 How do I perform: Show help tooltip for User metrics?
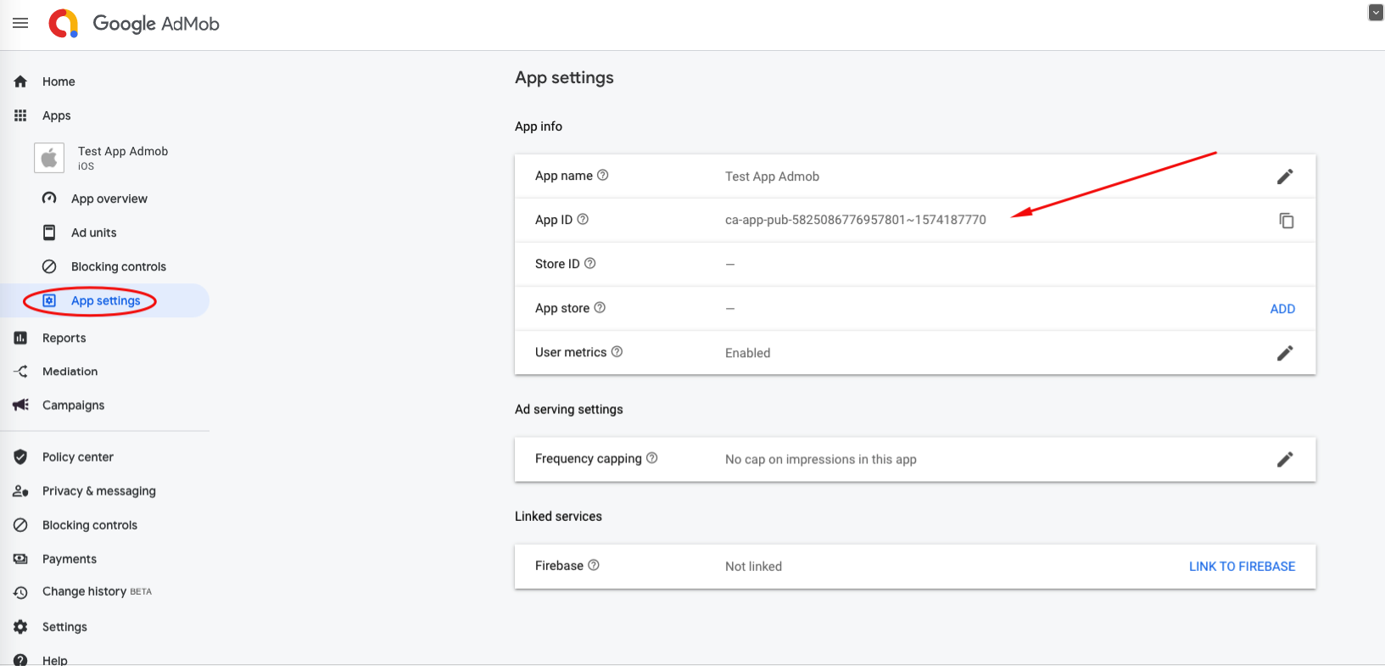[617, 352]
